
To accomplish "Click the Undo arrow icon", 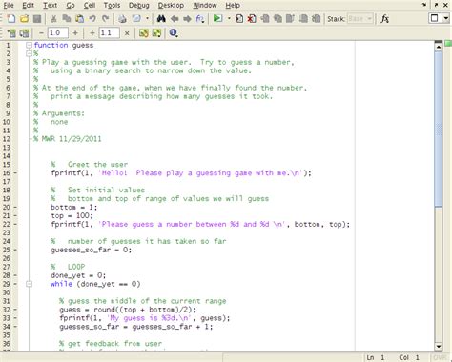I will point(92,19).
